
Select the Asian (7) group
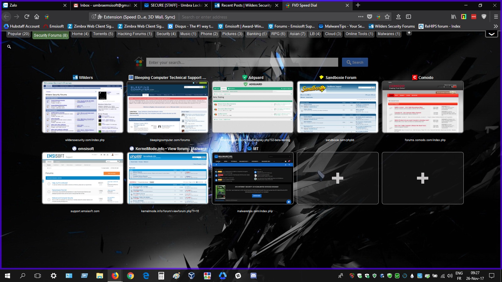[297, 34]
